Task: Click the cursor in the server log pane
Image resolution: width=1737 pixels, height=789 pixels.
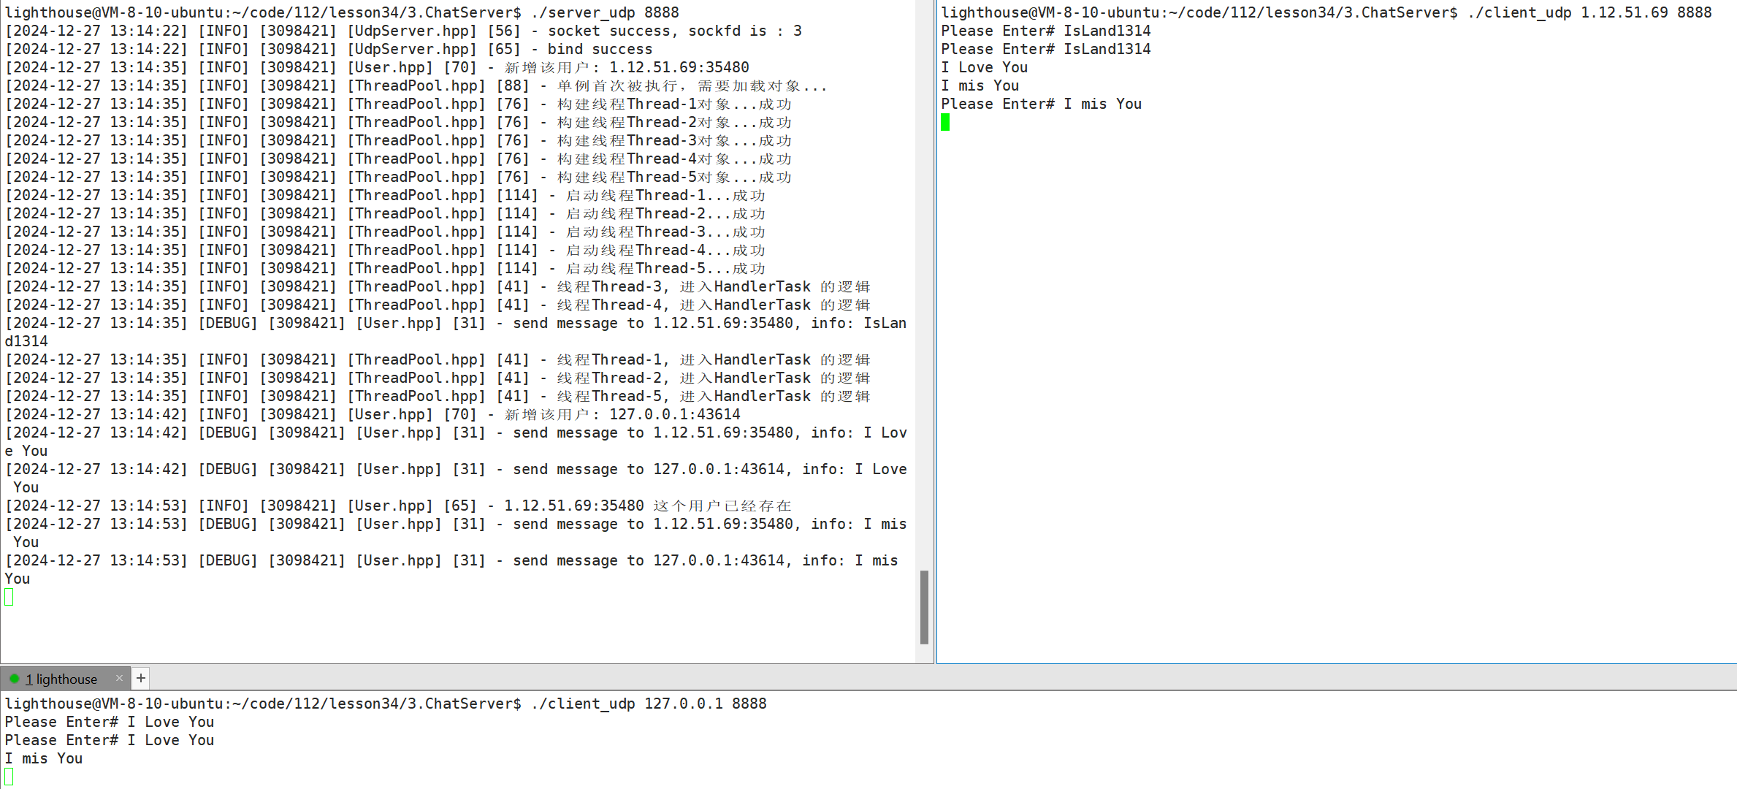Action: pyautogui.click(x=9, y=597)
